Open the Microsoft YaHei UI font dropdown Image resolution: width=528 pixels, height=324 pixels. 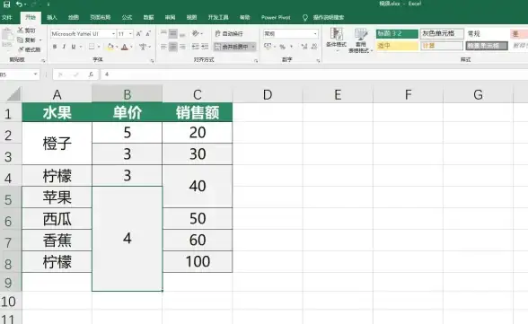tap(113, 33)
